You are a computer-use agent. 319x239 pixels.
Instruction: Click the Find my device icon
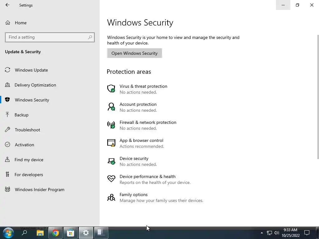click(x=7, y=160)
